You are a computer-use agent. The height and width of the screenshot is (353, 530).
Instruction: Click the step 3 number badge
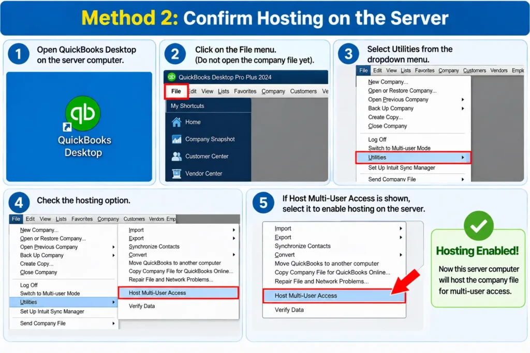pos(348,54)
